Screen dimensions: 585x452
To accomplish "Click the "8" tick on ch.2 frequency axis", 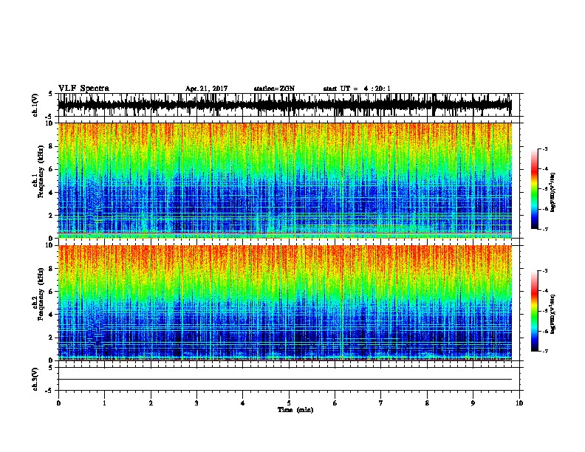I will click(x=51, y=269).
